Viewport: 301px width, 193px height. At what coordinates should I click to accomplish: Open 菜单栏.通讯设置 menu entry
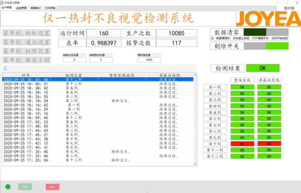26,42
